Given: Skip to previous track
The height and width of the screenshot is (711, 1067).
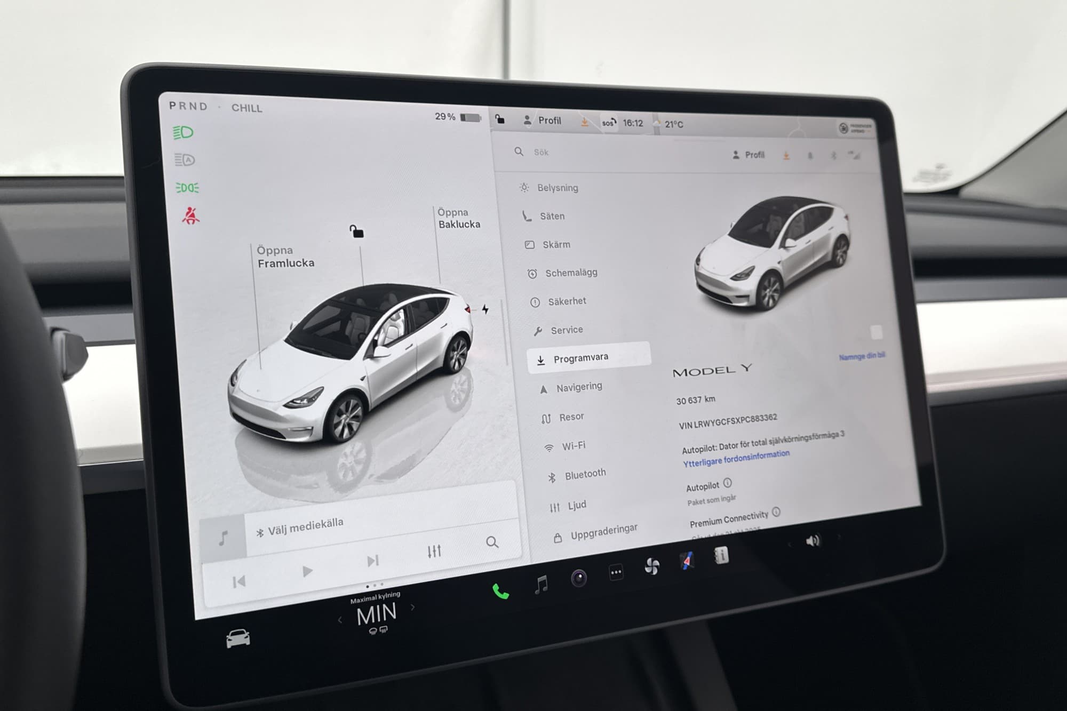Looking at the screenshot, I should pyautogui.click(x=239, y=581).
